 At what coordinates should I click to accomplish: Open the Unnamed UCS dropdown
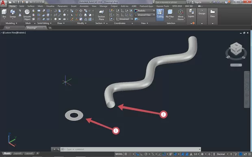[124, 19]
